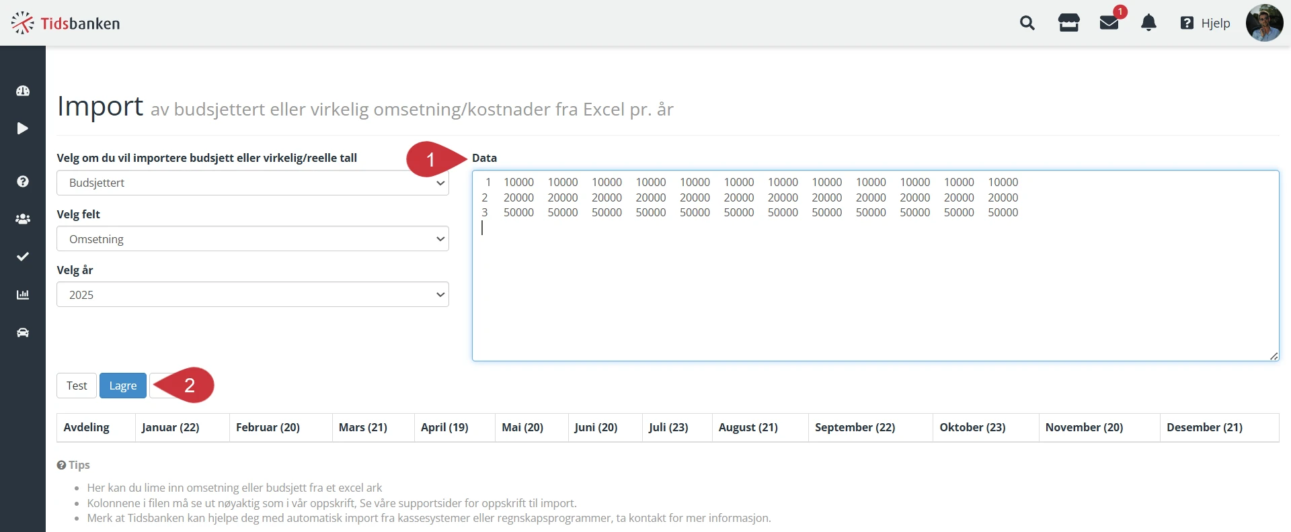
Task: Open the bar chart reports icon
Action: click(23, 294)
